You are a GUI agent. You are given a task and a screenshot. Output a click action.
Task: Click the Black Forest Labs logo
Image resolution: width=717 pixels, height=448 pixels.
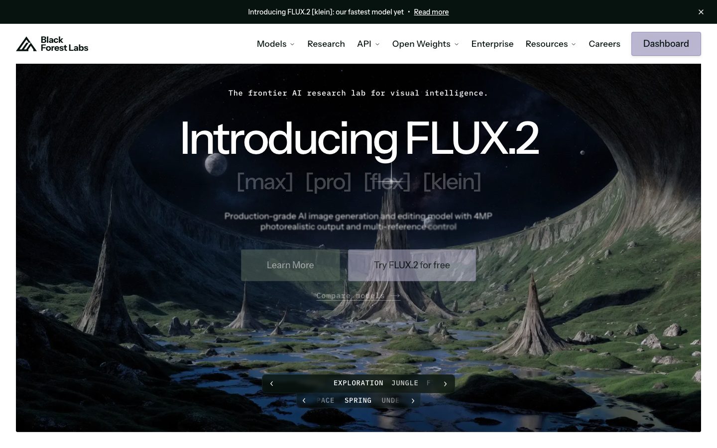[52, 44]
